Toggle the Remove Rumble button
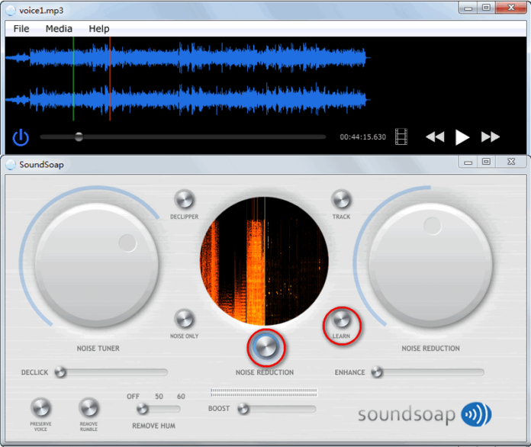This screenshot has height=447, width=531. [88, 407]
